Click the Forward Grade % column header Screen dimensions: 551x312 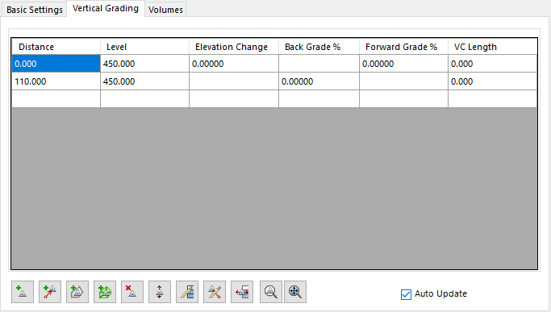[x=403, y=47]
